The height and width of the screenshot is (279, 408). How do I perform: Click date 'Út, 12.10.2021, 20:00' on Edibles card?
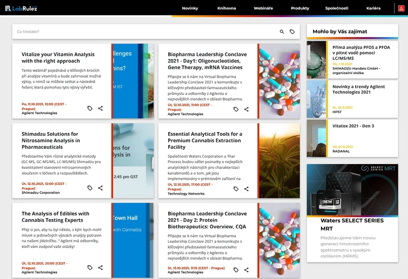[x=44, y=266]
